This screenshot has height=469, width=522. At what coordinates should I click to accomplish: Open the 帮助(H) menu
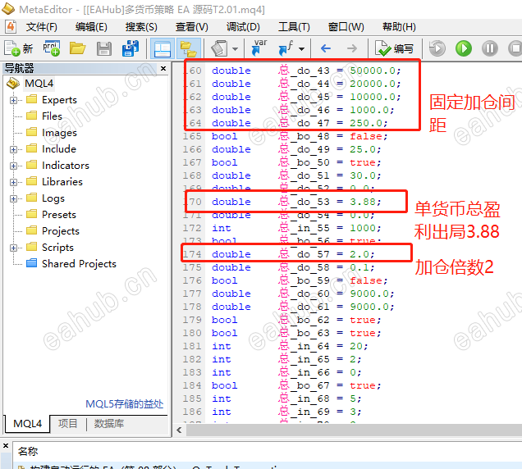(x=399, y=27)
